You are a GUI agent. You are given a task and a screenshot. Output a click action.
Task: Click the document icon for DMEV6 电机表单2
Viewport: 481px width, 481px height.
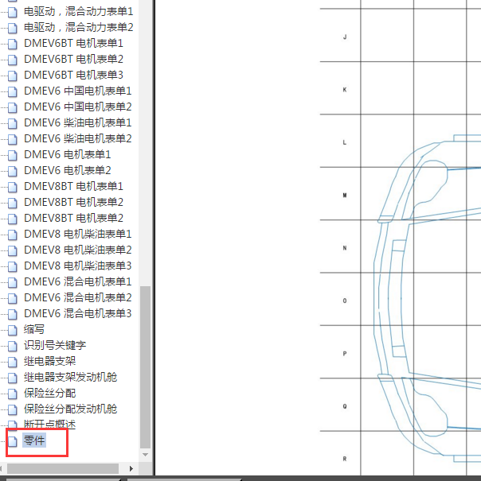[12, 171]
